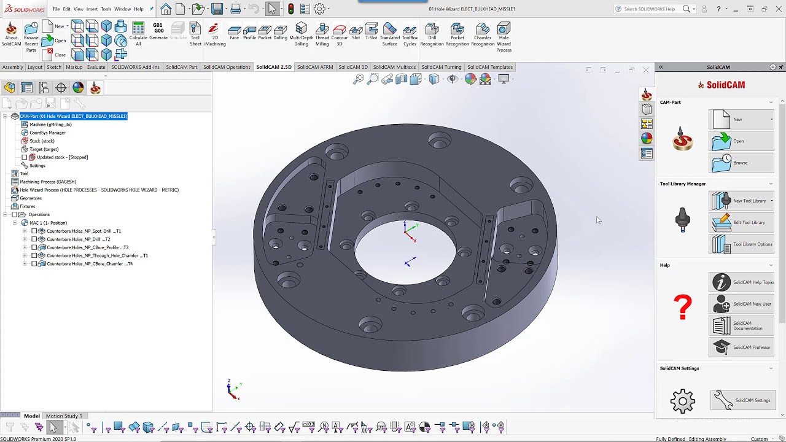
Task: Click the SolidCAM Settings button
Action: click(742, 400)
